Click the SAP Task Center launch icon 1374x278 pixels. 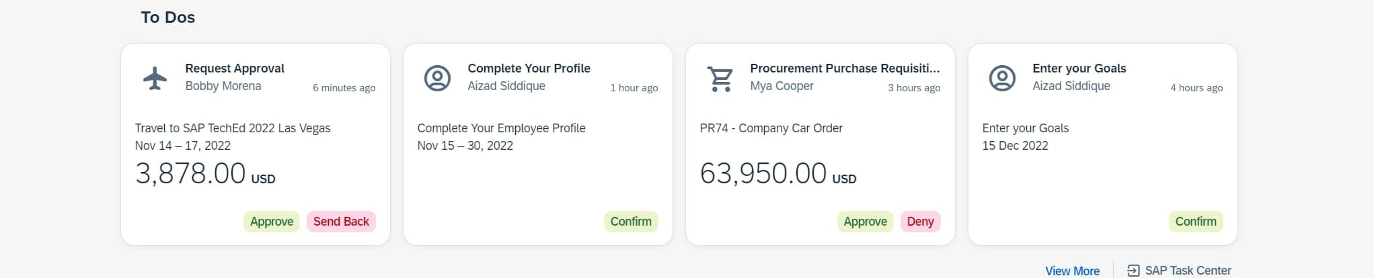click(1133, 271)
